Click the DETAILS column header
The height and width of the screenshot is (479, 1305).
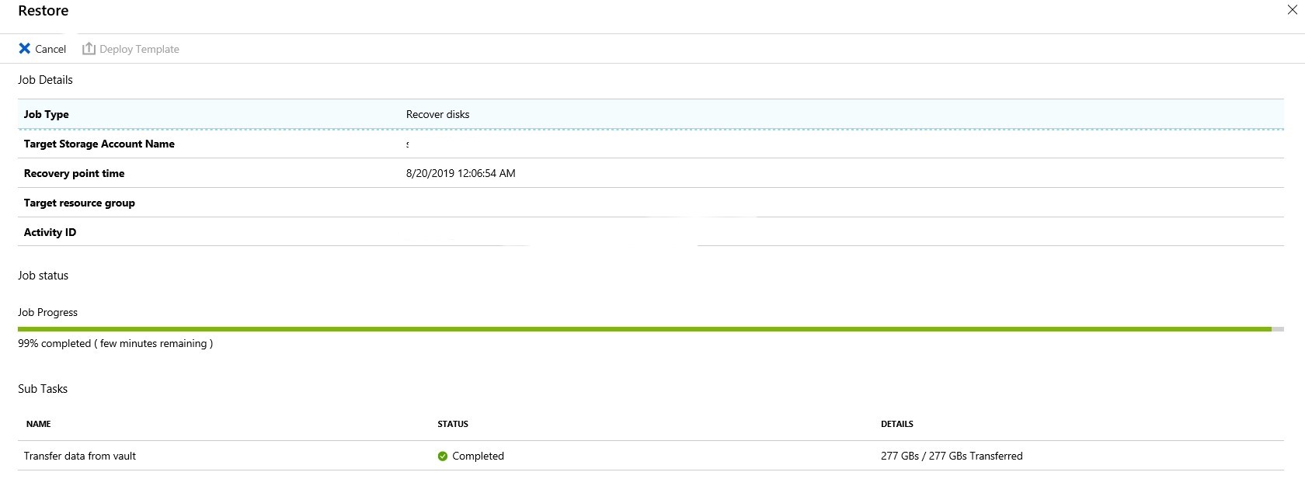click(x=897, y=424)
